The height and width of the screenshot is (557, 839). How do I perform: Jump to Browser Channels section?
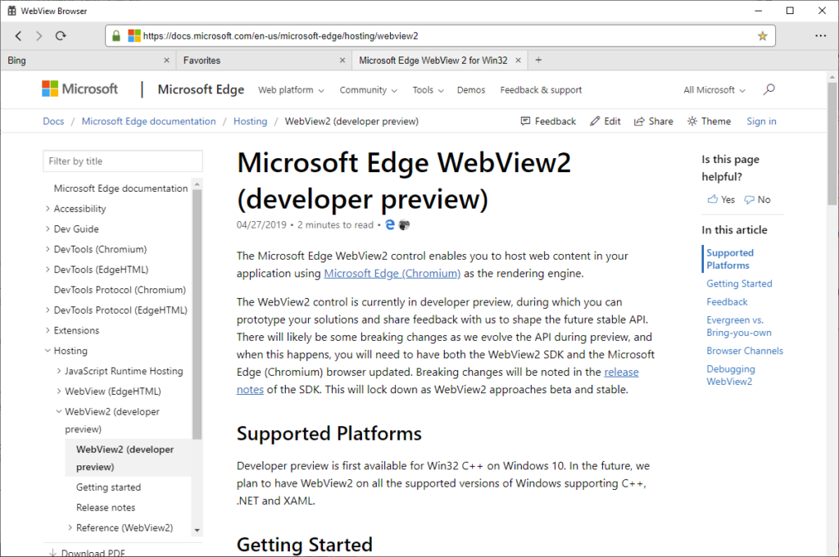[745, 351]
